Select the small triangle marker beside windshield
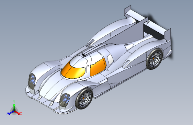This screenshot has height=125, width=193. tap(88, 66)
